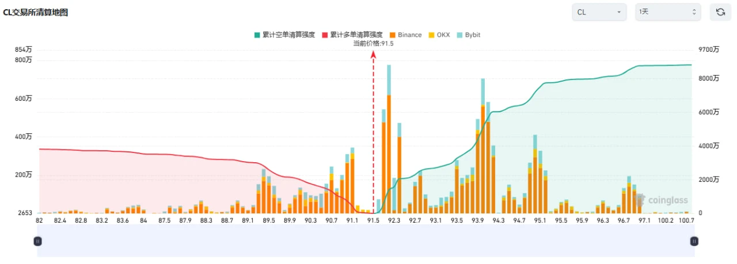This screenshot has height=264, width=737.
Task: Click the x-axis label 96.7
Action: coord(624,220)
